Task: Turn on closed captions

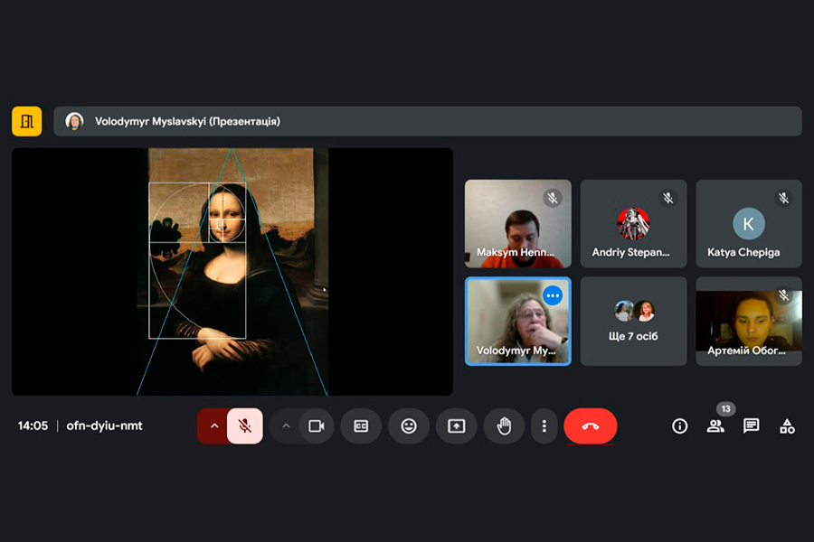Action: point(361,425)
